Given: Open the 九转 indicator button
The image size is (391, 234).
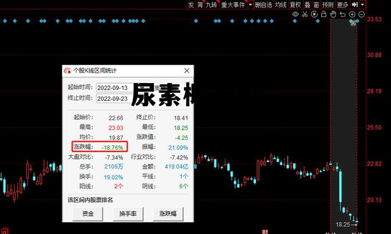Looking at the screenshot, I should coord(211,4).
